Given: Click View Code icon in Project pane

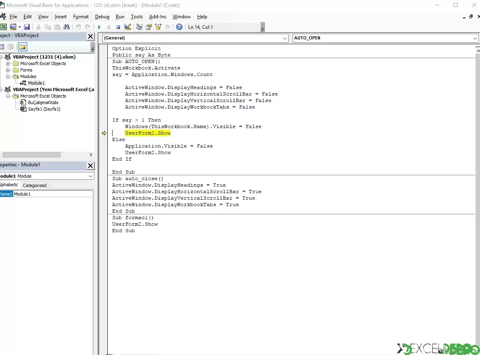Looking at the screenshot, I should pos(2,47).
